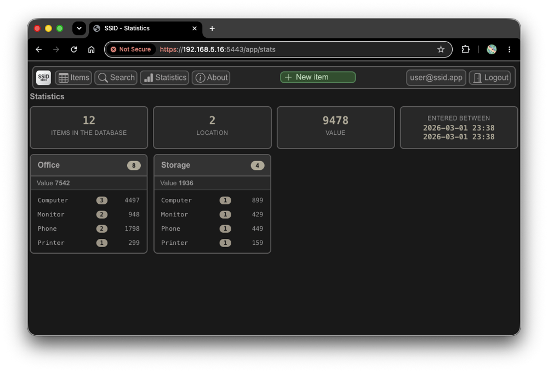Click the green fullscreen window button

click(60, 28)
